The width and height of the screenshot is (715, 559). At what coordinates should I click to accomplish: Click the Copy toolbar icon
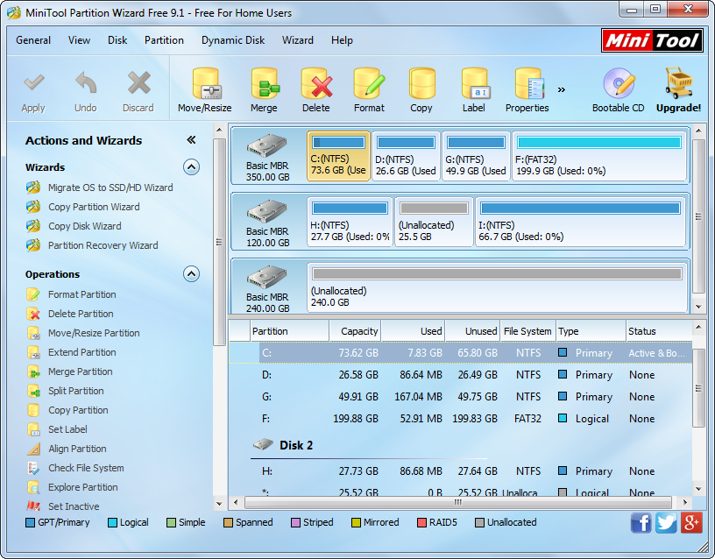click(x=421, y=83)
